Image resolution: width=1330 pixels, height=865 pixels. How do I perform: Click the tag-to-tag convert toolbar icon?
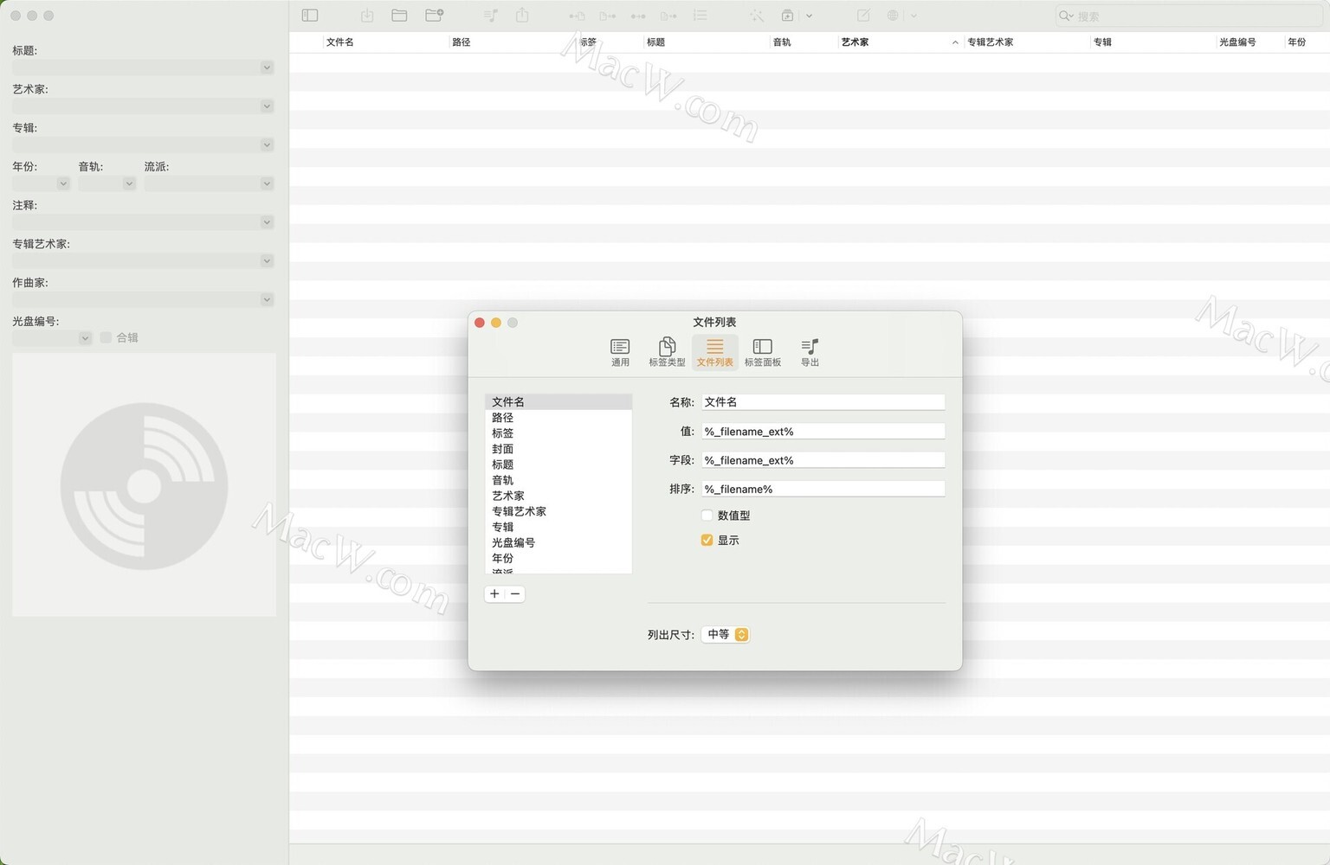pyautogui.click(x=638, y=16)
